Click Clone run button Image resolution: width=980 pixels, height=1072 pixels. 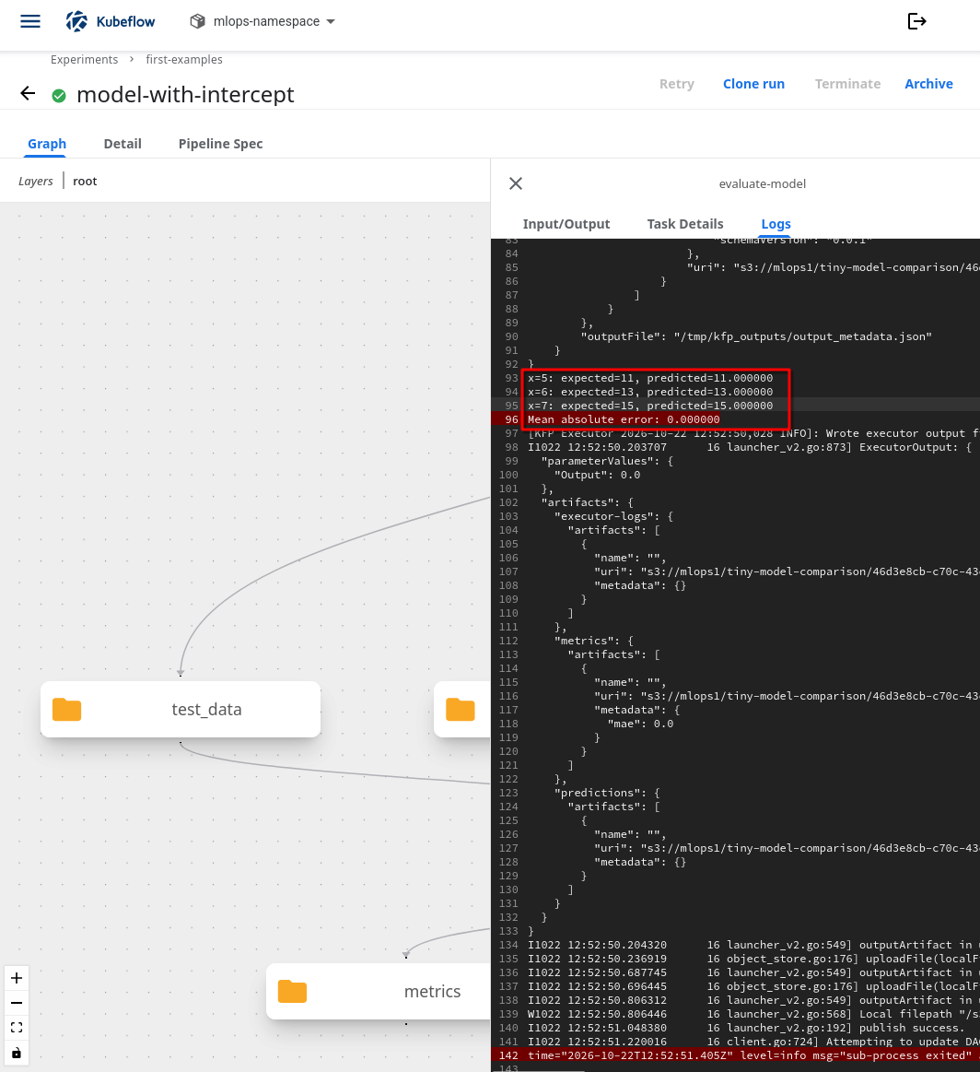point(754,83)
